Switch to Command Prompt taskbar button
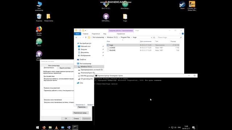Viewport: 232px width, 130px height. pyautogui.click(x=75, y=127)
